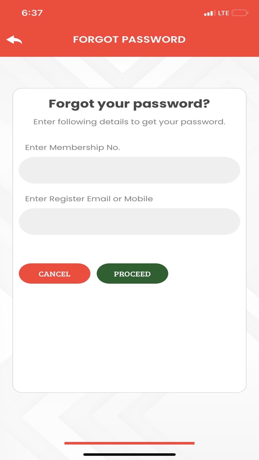Tap the FORGOT PASSWORD header title
The image size is (259, 460).
(x=129, y=40)
